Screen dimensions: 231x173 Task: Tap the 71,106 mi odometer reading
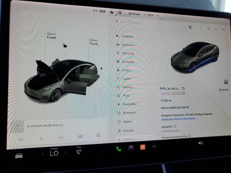[166, 101]
